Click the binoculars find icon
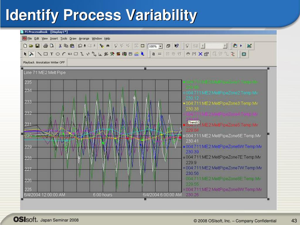 (x=108, y=46)
